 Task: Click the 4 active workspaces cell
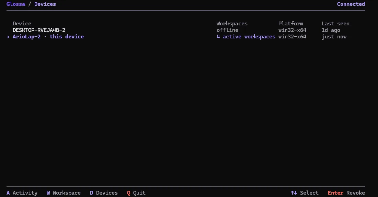[246, 37]
